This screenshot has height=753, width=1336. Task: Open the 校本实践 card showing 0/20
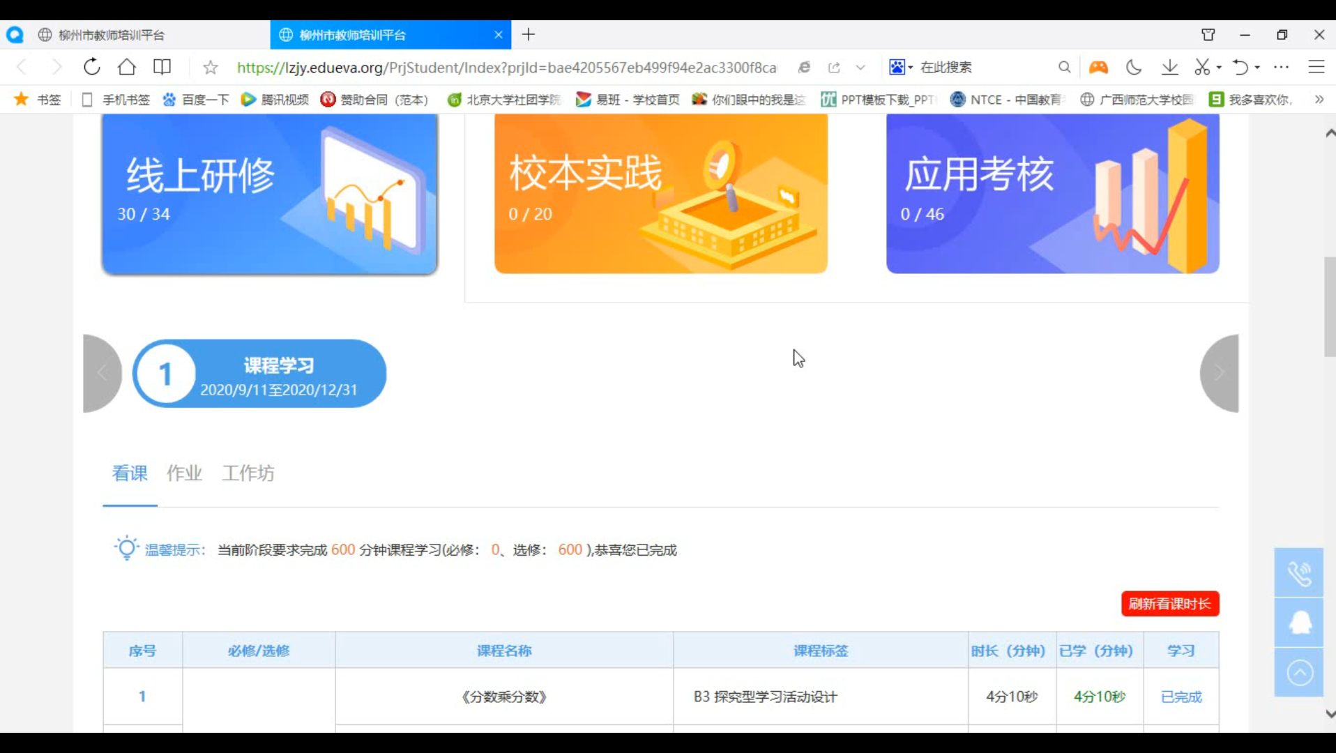pyautogui.click(x=660, y=193)
